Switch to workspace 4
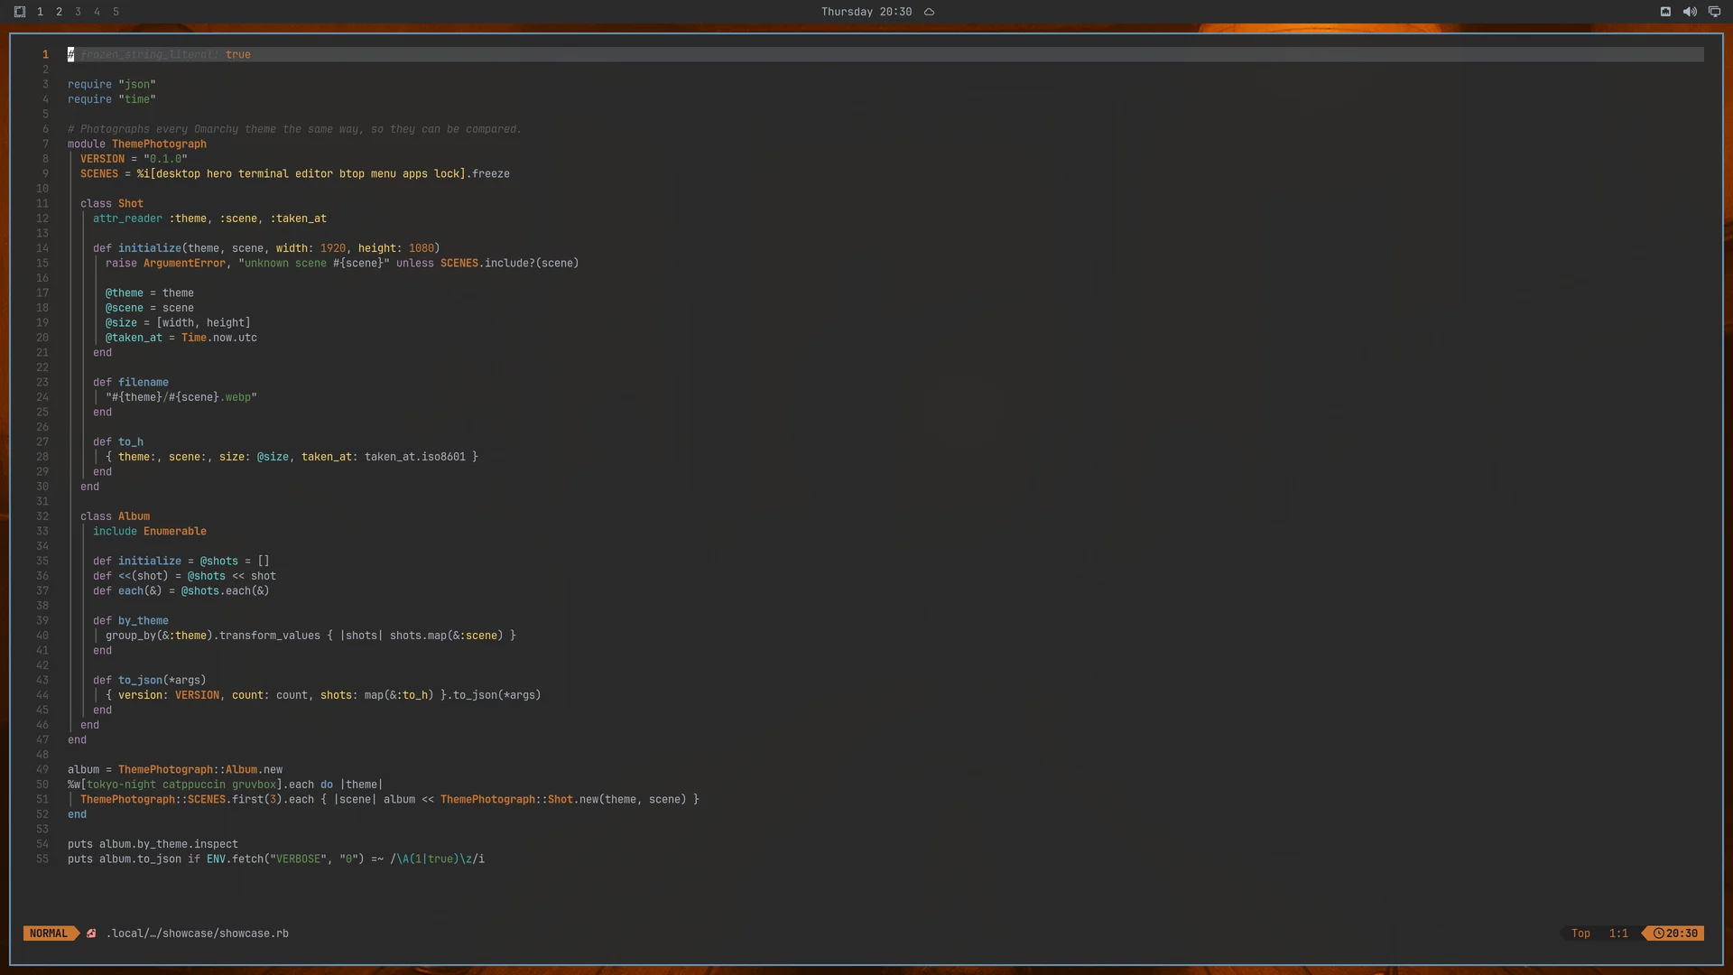 pyautogui.click(x=97, y=12)
